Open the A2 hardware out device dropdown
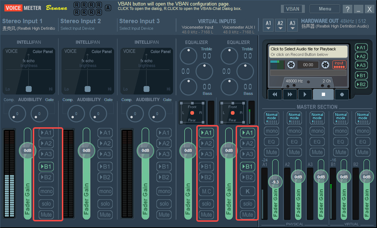The image size is (377, 228). (280, 25)
